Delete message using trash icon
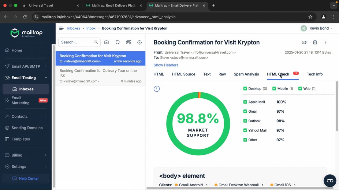339x190 pixels. pyautogui.click(x=315, y=42)
